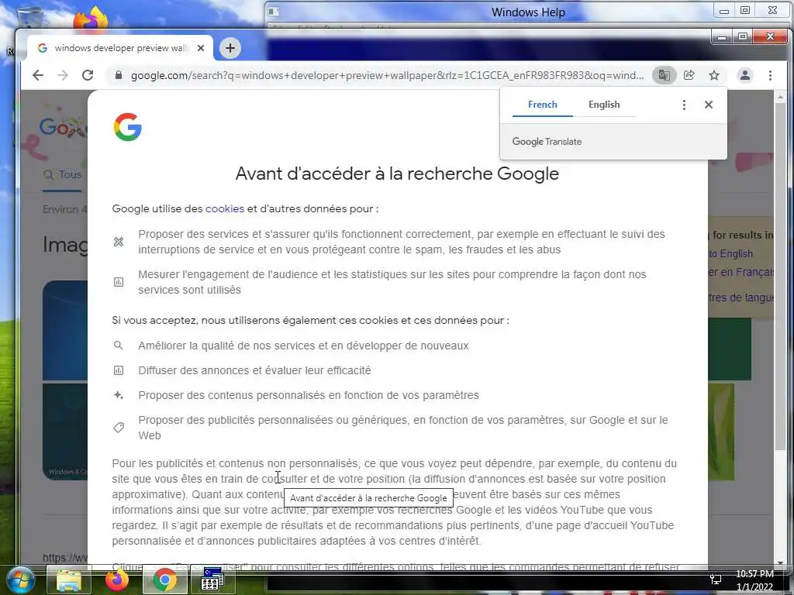Open the Chrome profile avatar

point(745,75)
